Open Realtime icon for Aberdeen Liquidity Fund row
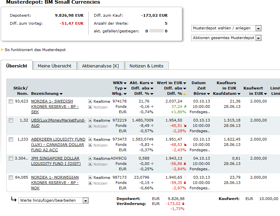This screenshot has height=216, width=280. (x=90, y=140)
